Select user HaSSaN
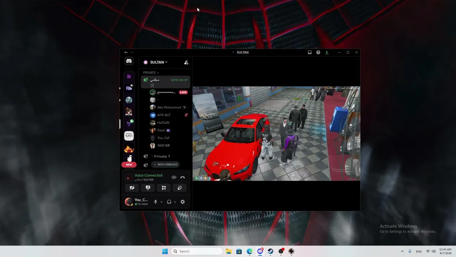 [x=169, y=123]
